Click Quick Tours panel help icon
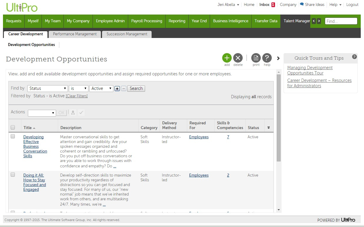The width and height of the screenshot is (364, 227). pyautogui.click(x=354, y=57)
